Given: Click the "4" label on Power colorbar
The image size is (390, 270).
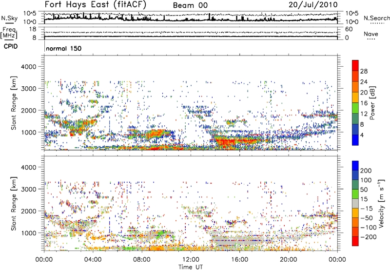Looking at the screenshot, I should pos(362,135).
